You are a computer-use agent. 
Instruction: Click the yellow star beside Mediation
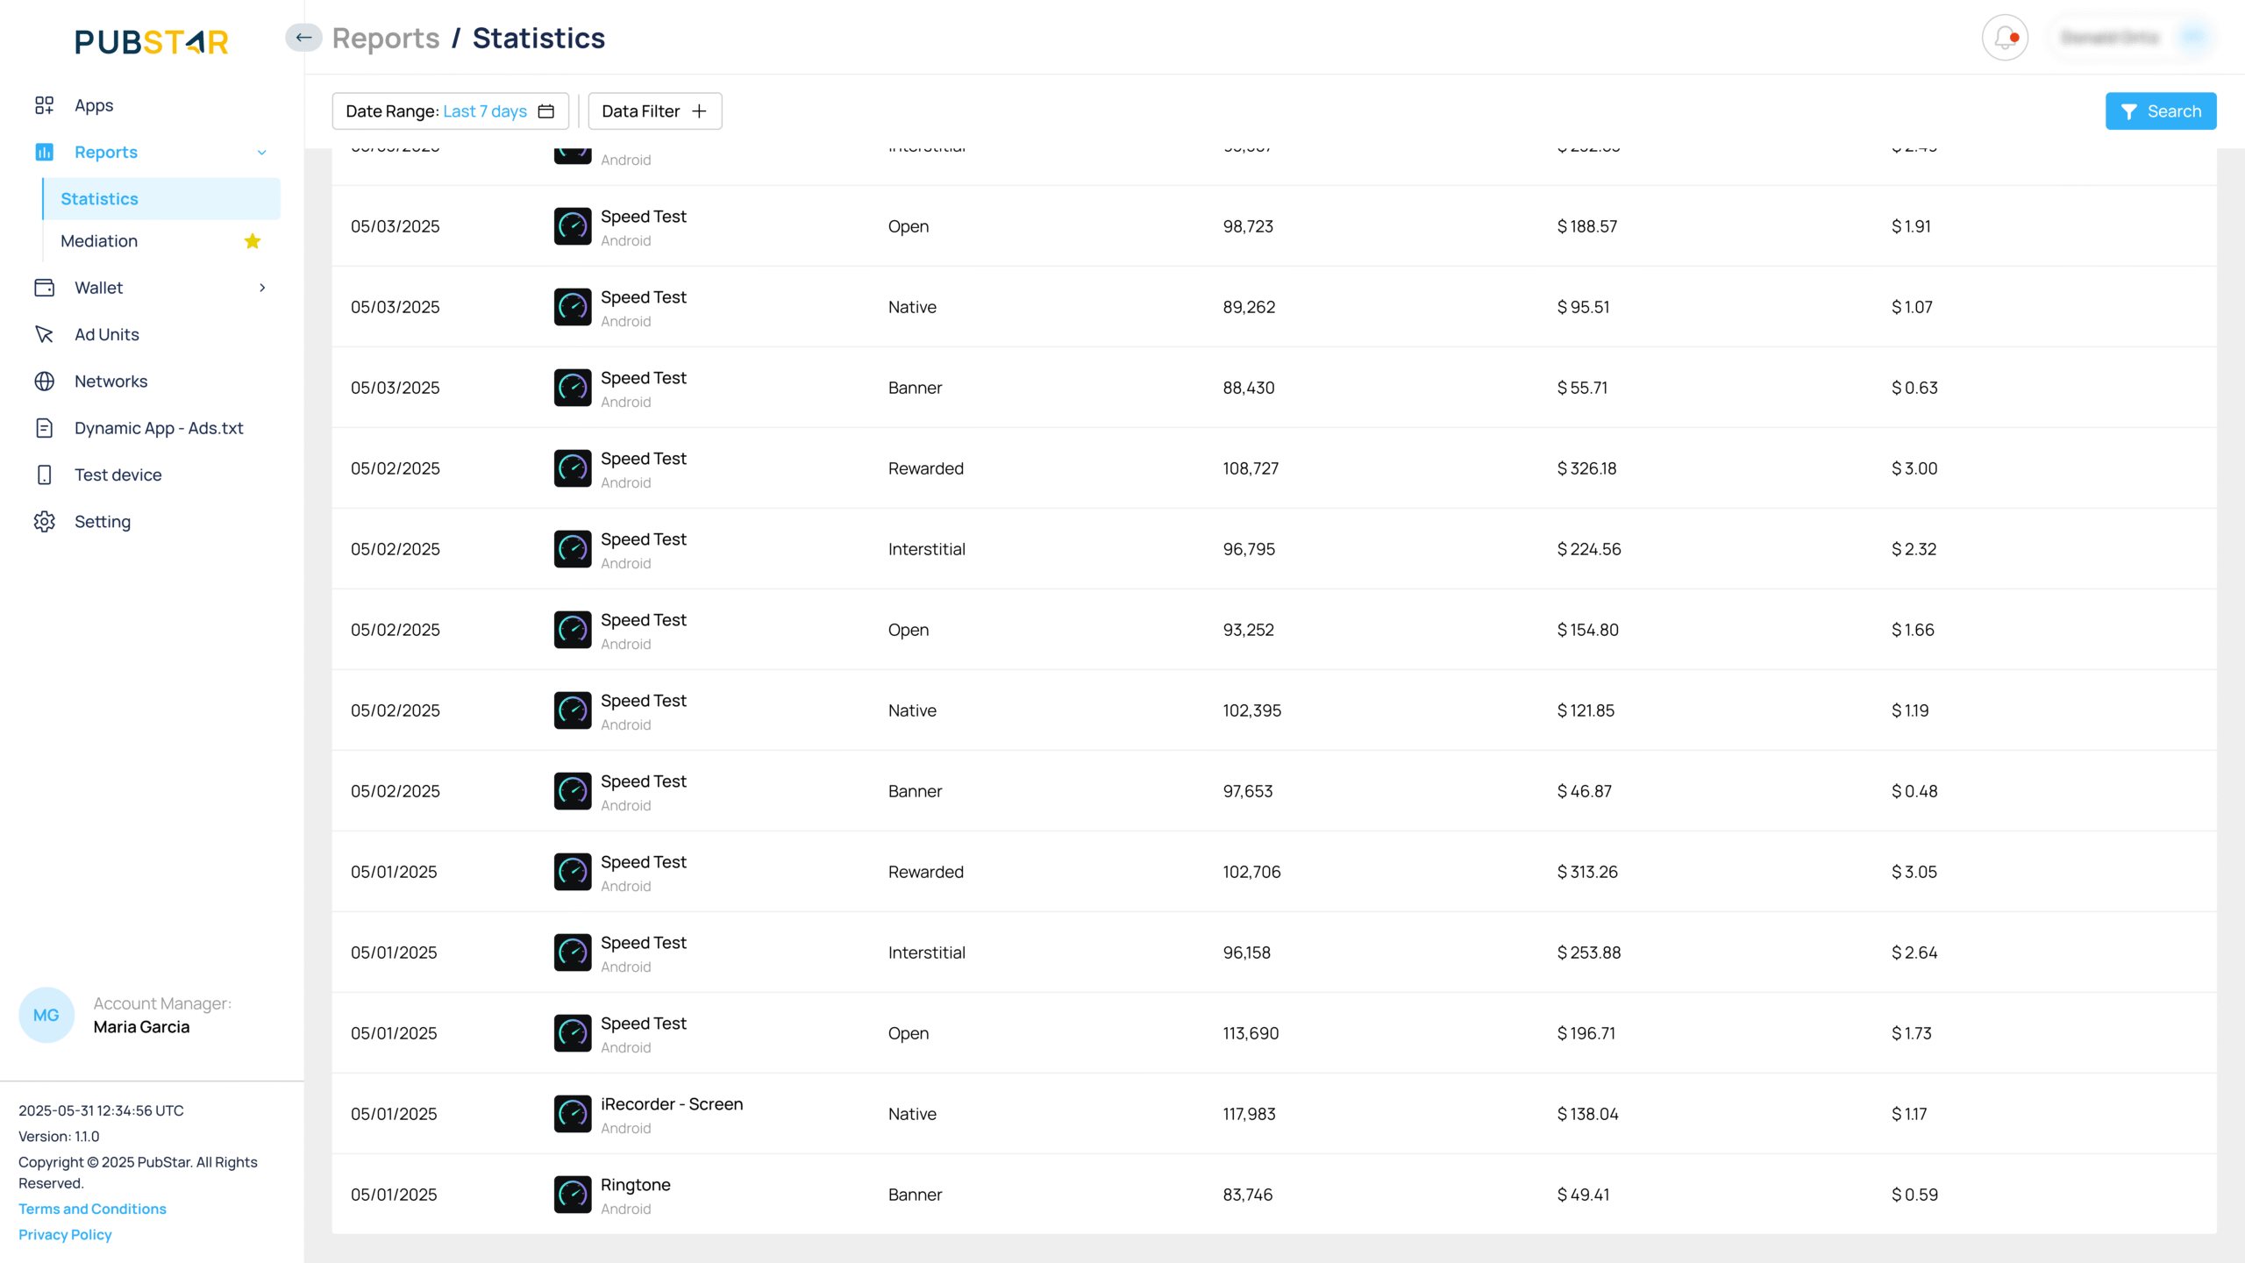click(253, 241)
